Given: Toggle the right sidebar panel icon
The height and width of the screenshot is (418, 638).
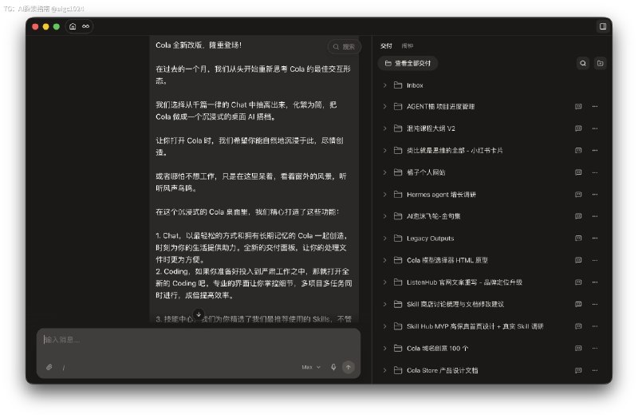Looking at the screenshot, I should [x=603, y=26].
